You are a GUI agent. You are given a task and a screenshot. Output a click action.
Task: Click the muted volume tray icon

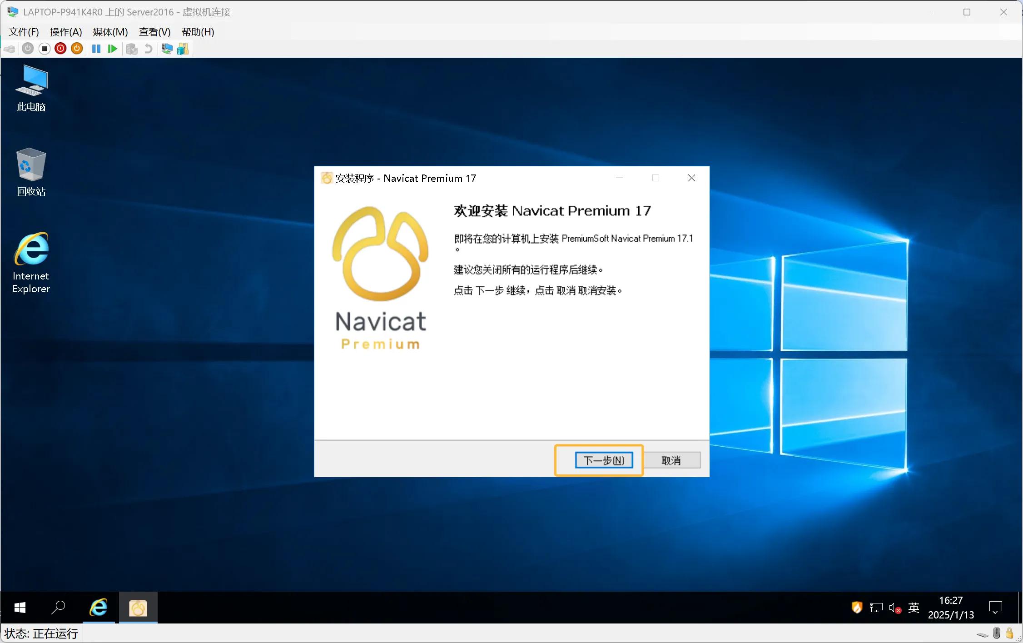[895, 608]
